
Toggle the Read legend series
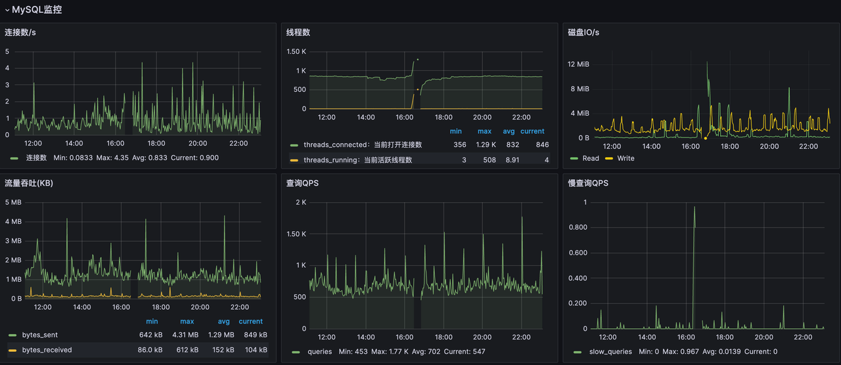(x=591, y=158)
